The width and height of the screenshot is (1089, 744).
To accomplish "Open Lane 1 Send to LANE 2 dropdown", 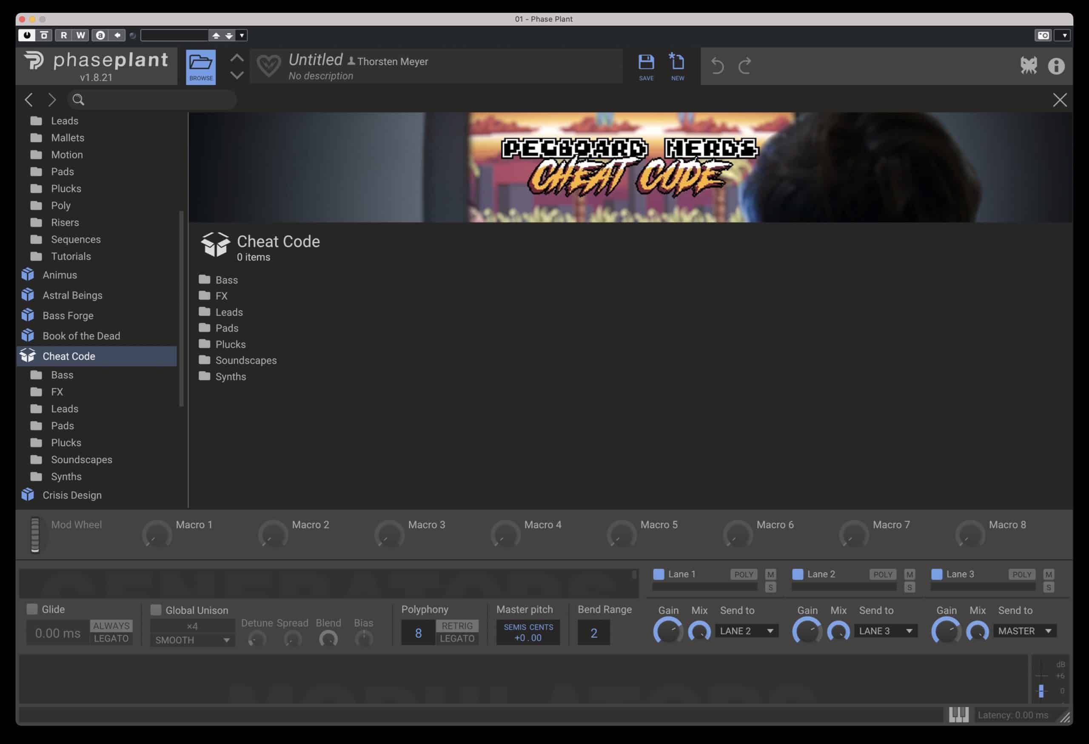I will coord(747,631).
